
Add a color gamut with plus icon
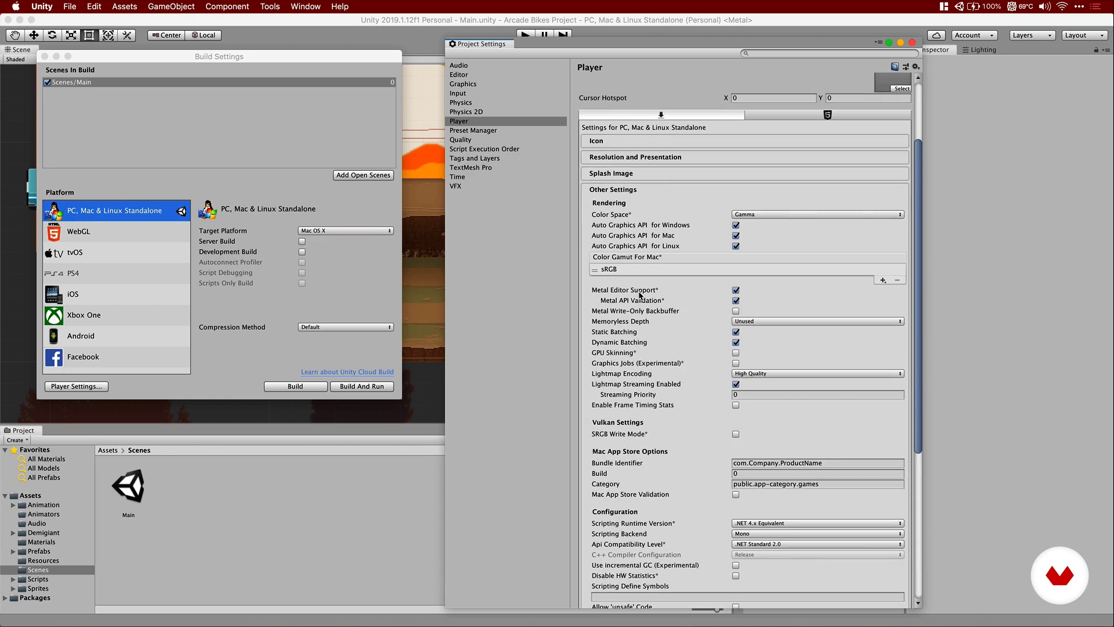[883, 280]
